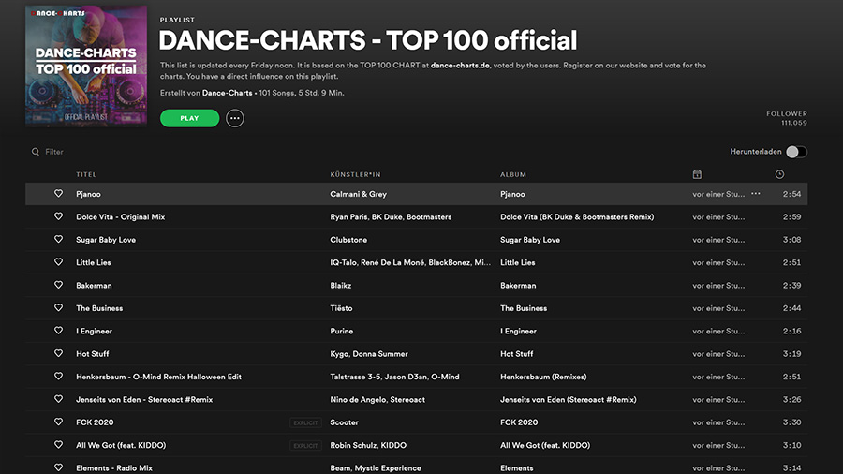Open artists Robin Schulz, KIDDO
Screen dimensions: 843x474
(368, 445)
